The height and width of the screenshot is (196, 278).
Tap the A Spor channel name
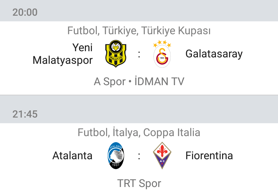point(110,82)
